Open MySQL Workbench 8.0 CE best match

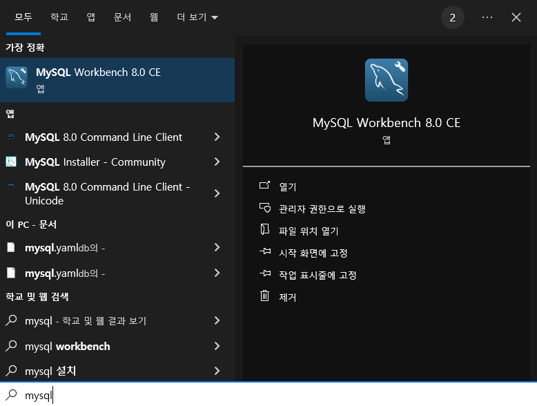[x=117, y=80]
